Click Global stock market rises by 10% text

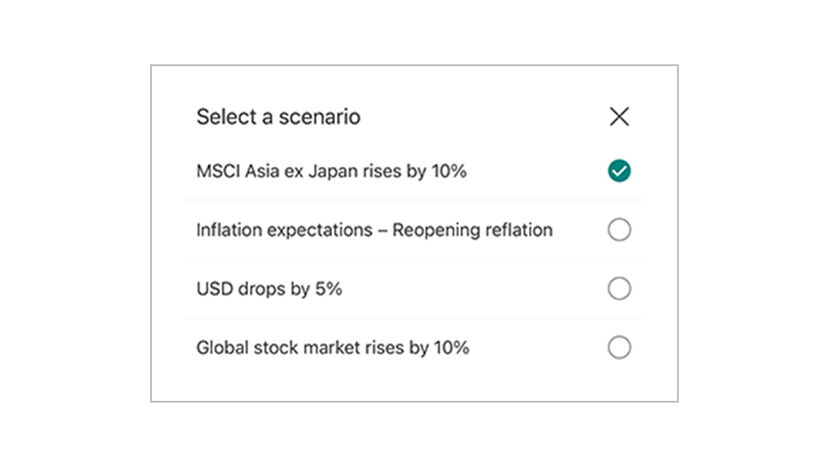(333, 348)
